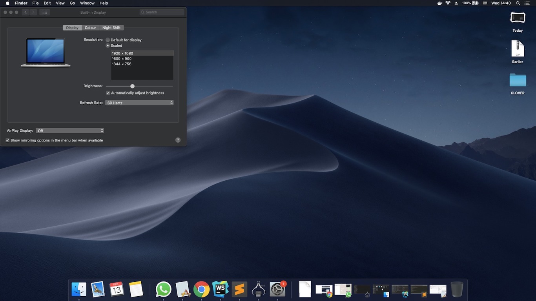Switch to the Colour tab
The image size is (536, 301).
[x=90, y=28]
